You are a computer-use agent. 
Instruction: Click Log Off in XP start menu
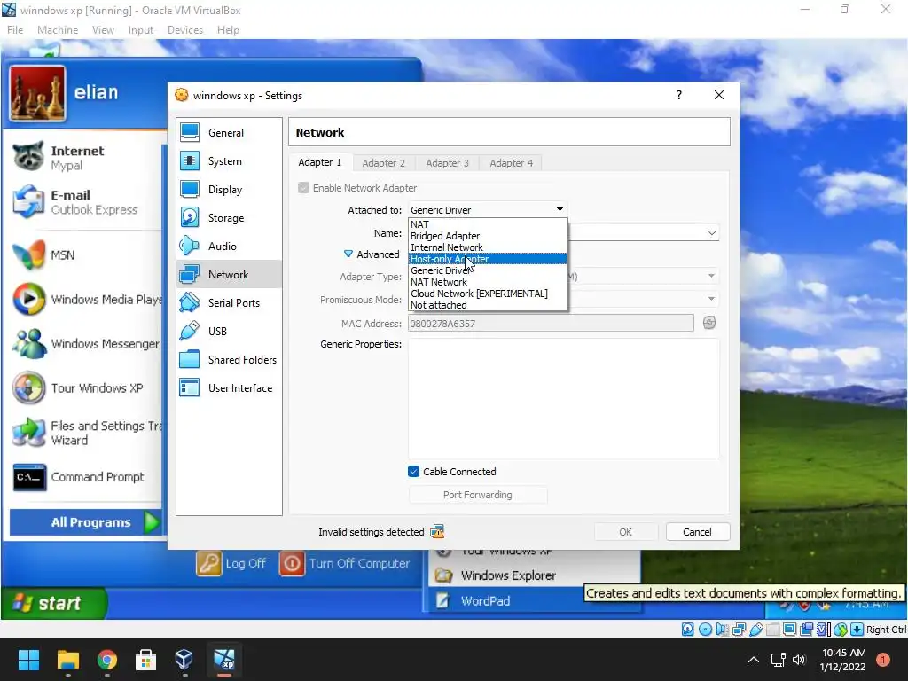231,563
